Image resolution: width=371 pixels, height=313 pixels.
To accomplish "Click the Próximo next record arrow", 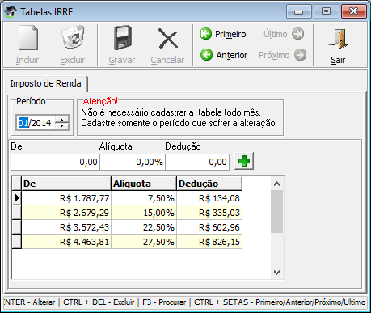I will [300, 55].
